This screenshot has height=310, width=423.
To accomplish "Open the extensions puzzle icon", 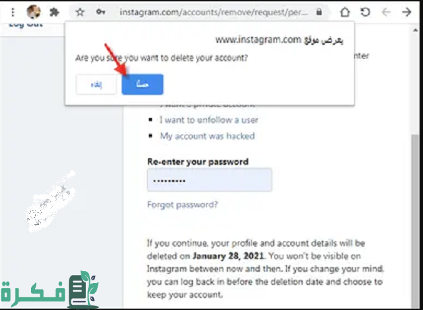I will pos(54,12).
